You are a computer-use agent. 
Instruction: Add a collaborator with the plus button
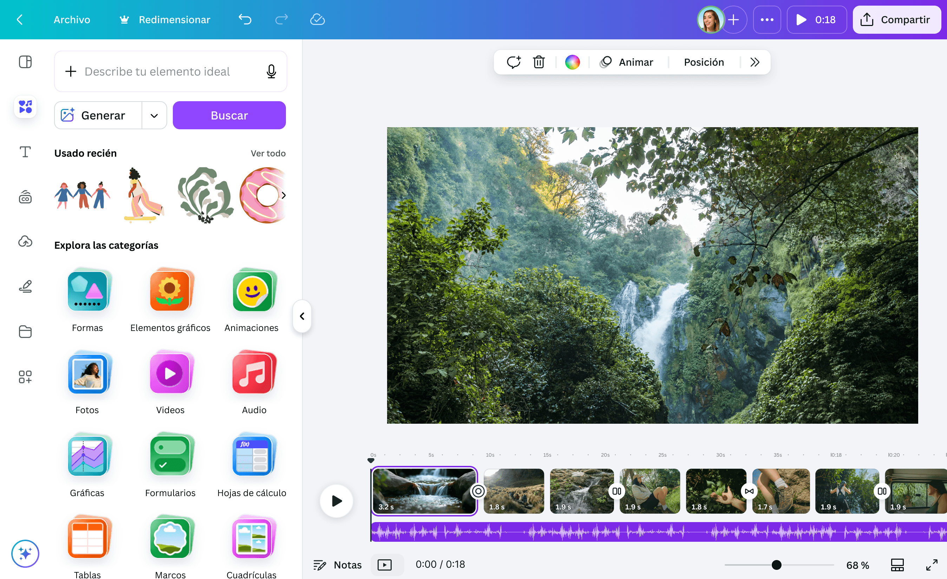(x=733, y=20)
